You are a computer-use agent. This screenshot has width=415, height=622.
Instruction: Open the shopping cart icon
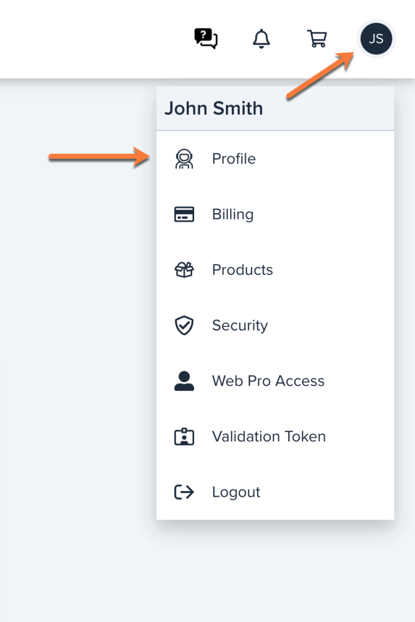click(317, 38)
